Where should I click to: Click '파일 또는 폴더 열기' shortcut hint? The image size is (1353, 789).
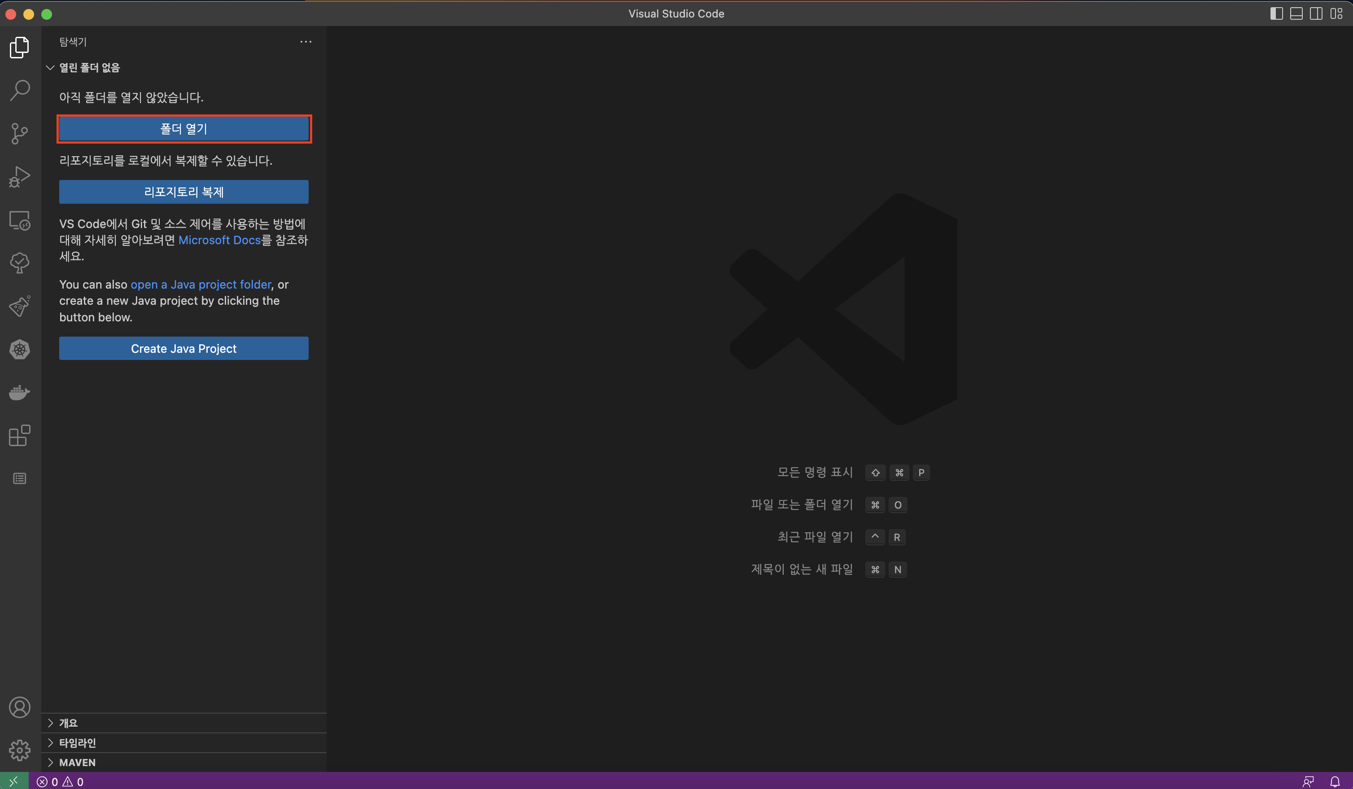coord(802,505)
